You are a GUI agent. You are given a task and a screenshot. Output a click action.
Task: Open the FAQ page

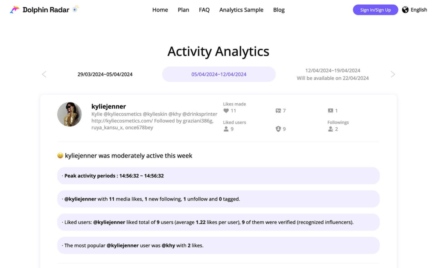click(x=204, y=10)
